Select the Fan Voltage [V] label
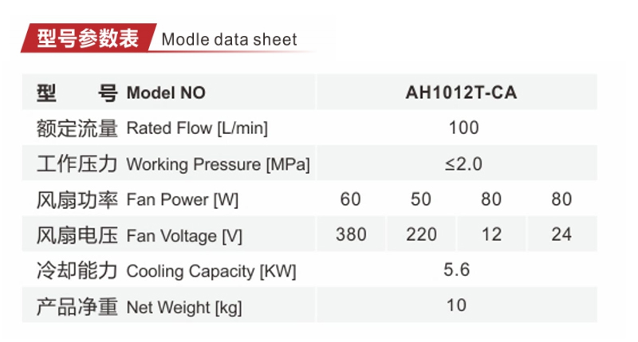The image size is (638, 342). pyautogui.click(x=184, y=236)
